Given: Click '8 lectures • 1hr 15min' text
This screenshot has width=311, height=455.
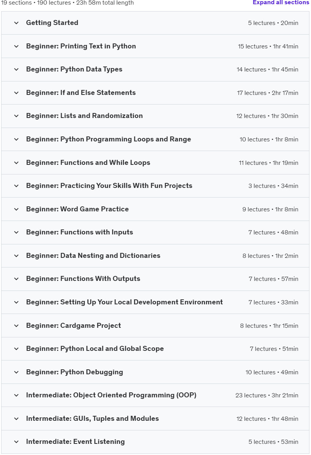Looking at the screenshot, I should (269, 326).
